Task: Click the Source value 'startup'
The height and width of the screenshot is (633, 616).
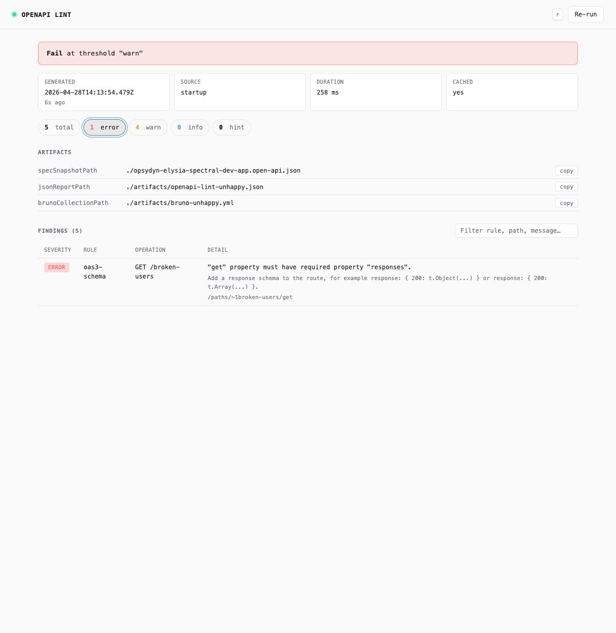Action: coord(194,92)
